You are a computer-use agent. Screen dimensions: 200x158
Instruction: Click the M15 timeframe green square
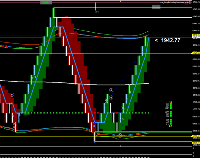coord(171,108)
